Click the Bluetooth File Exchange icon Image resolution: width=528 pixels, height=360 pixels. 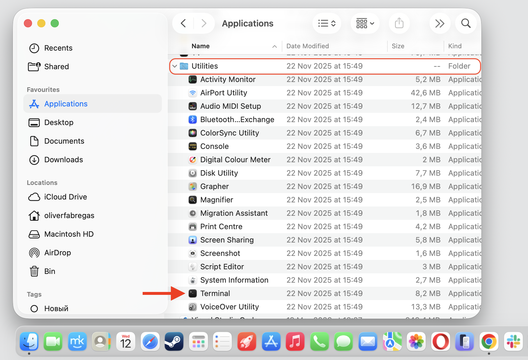coord(192,120)
